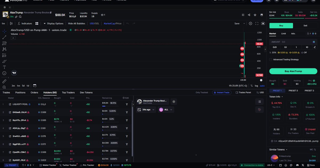This screenshot has height=168, width=320.
Task: Add token to favorites with star icon
Action: point(255,15)
